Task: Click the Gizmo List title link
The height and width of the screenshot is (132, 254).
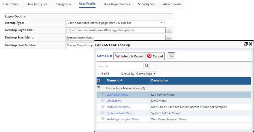Action: point(104,56)
